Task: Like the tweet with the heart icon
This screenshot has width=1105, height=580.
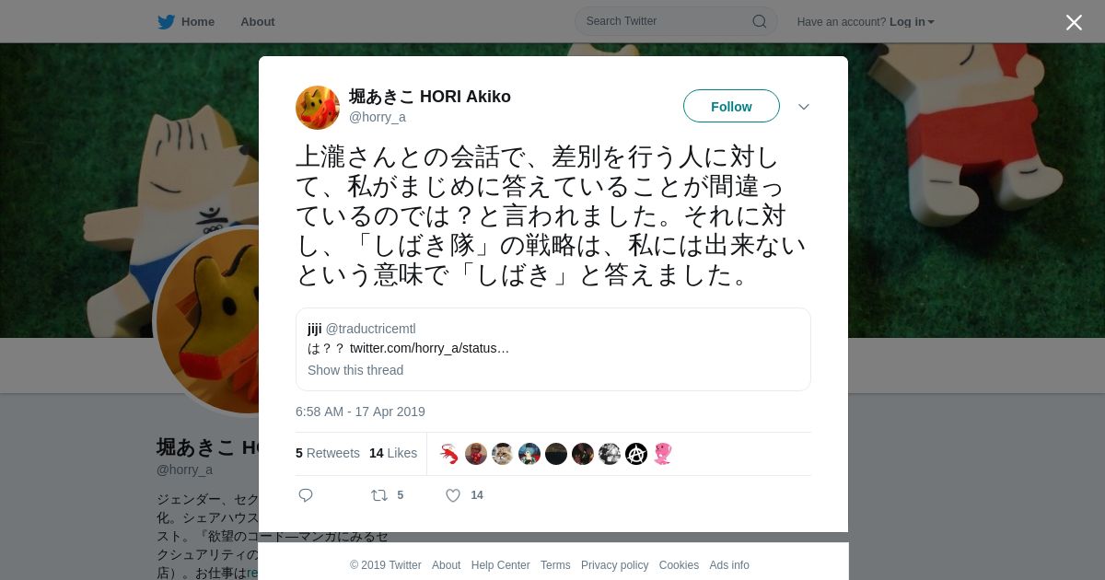Action: pos(453,495)
